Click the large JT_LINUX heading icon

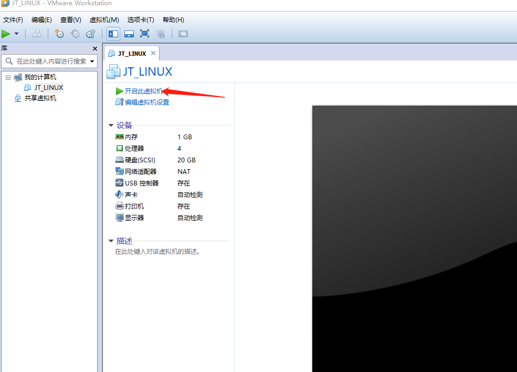pyautogui.click(x=113, y=71)
